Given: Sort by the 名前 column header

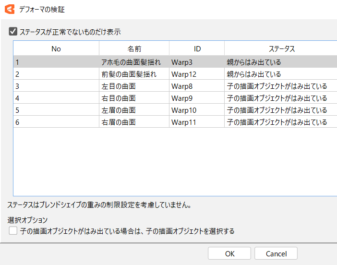Looking at the screenshot, I should 134,48.
